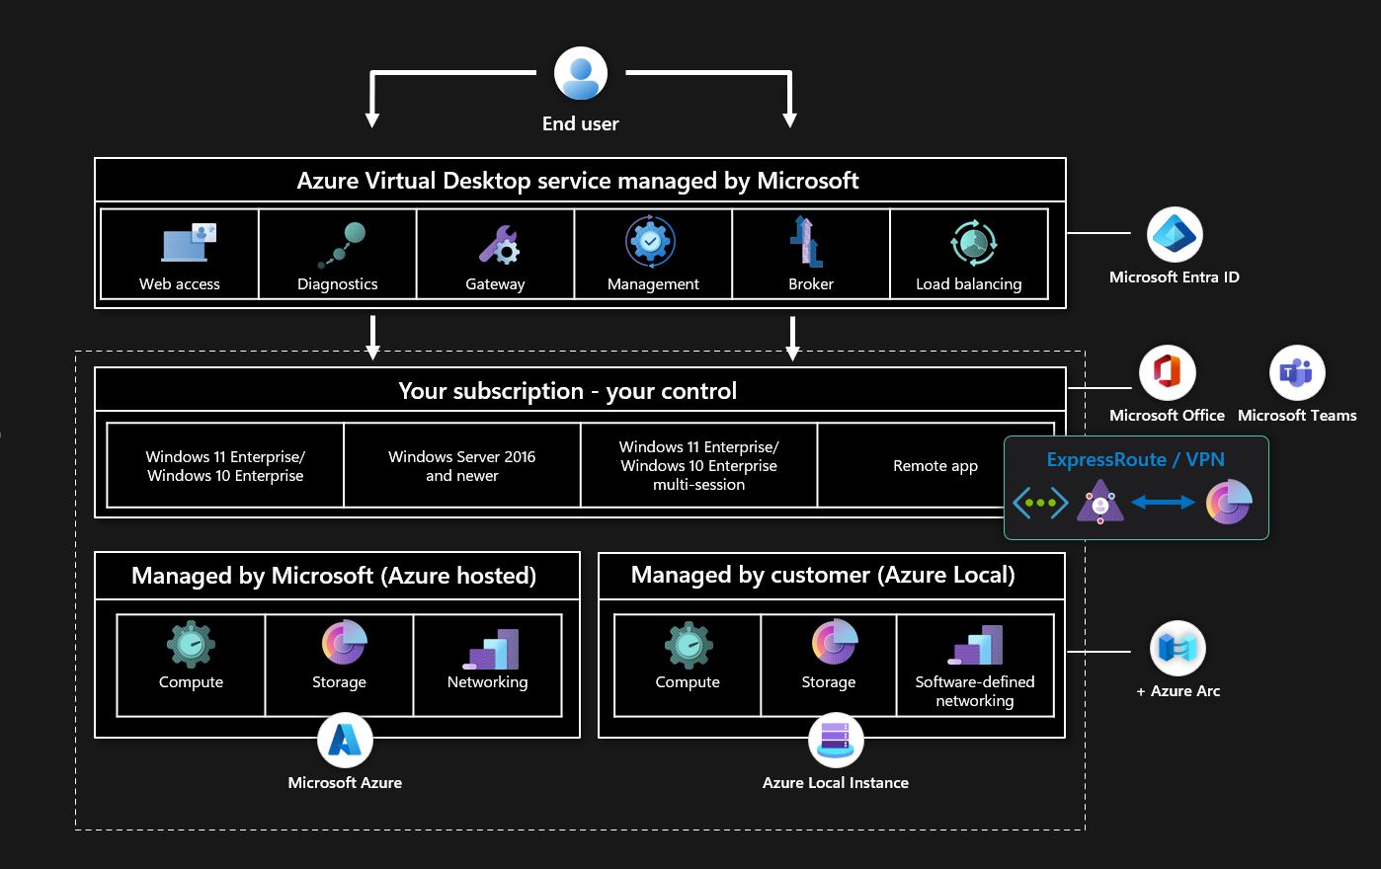
Task: Select the storage disc icon in ExpressRoute box
Action: [1229, 501]
